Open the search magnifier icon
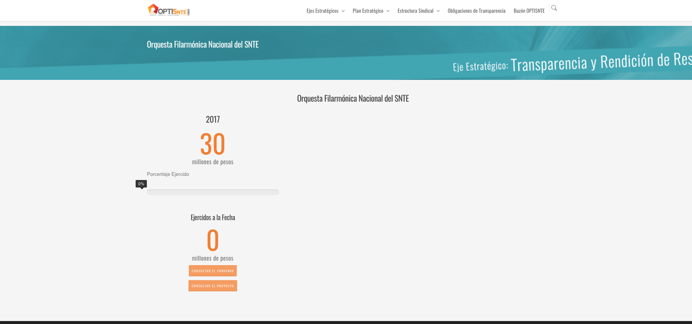Screen dimensions: 692x324 pyautogui.click(x=554, y=8)
